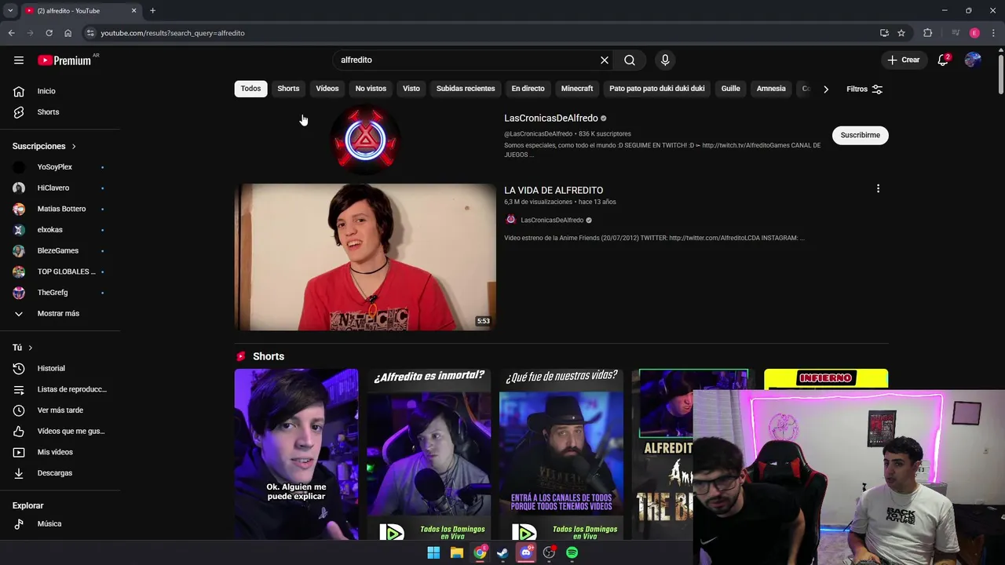Open the LA VIDA DE ALFREDITO title
This screenshot has width=1005, height=565.
click(554, 191)
